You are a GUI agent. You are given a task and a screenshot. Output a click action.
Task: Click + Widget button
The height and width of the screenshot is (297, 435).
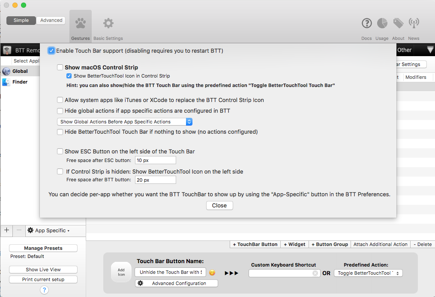[x=294, y=244]
